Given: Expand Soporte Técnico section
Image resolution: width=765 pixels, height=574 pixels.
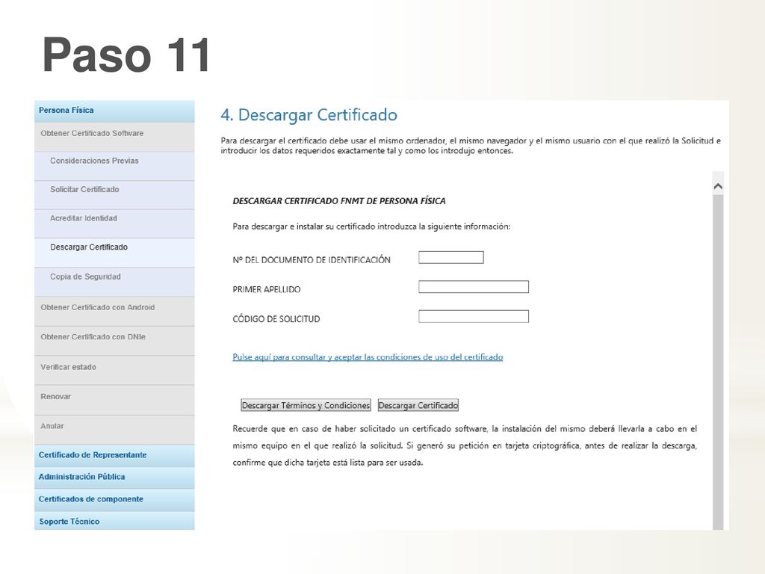Looking at the screenshot, I should click(x=114, y=521).
